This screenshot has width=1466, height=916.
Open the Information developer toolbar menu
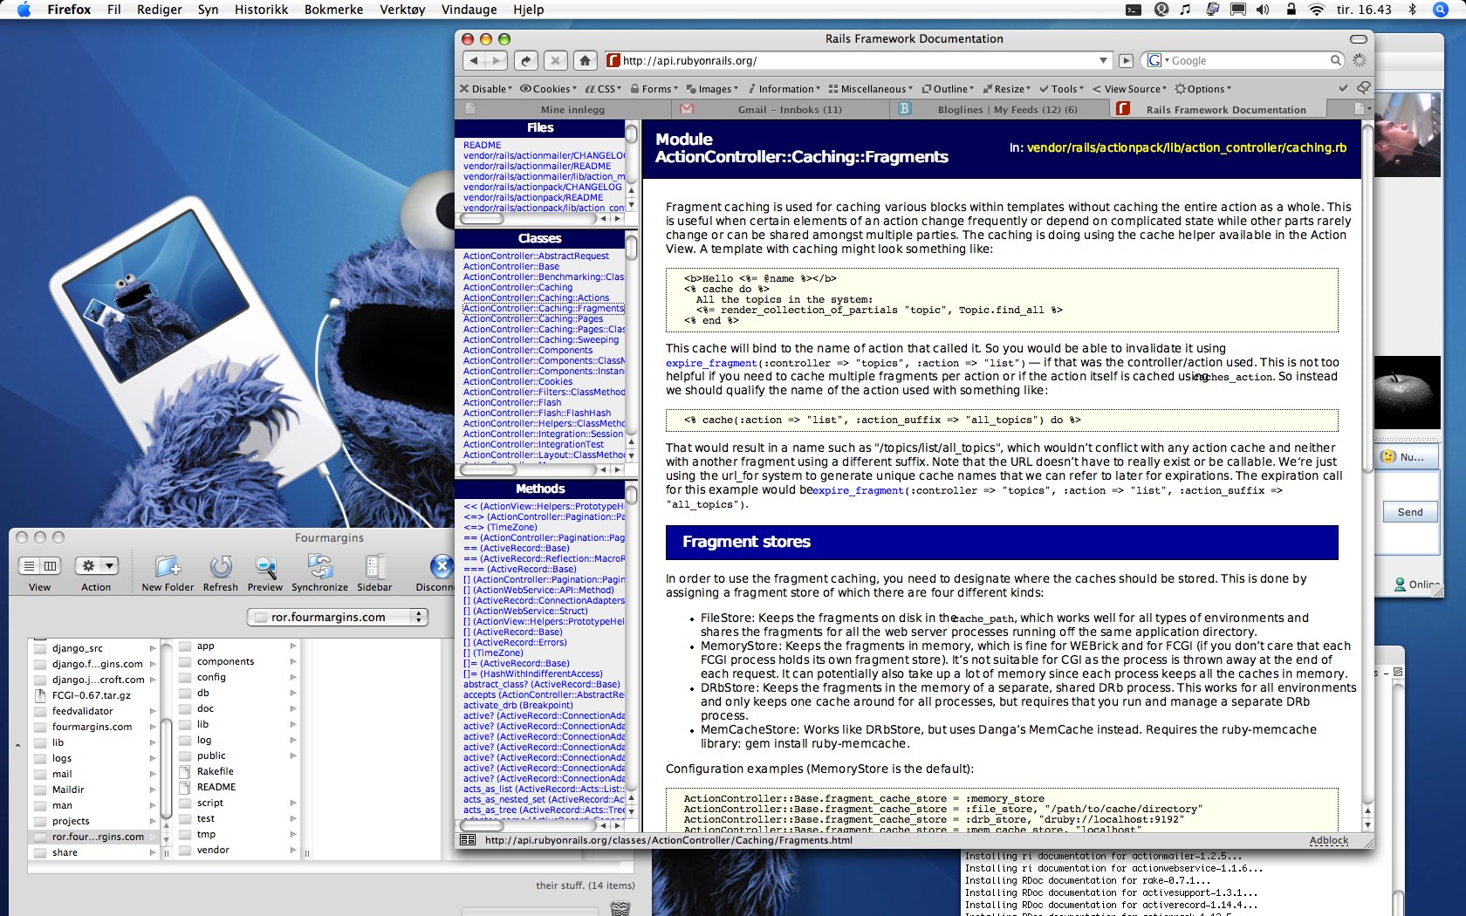pyautogui.click(x=784, y=89)
